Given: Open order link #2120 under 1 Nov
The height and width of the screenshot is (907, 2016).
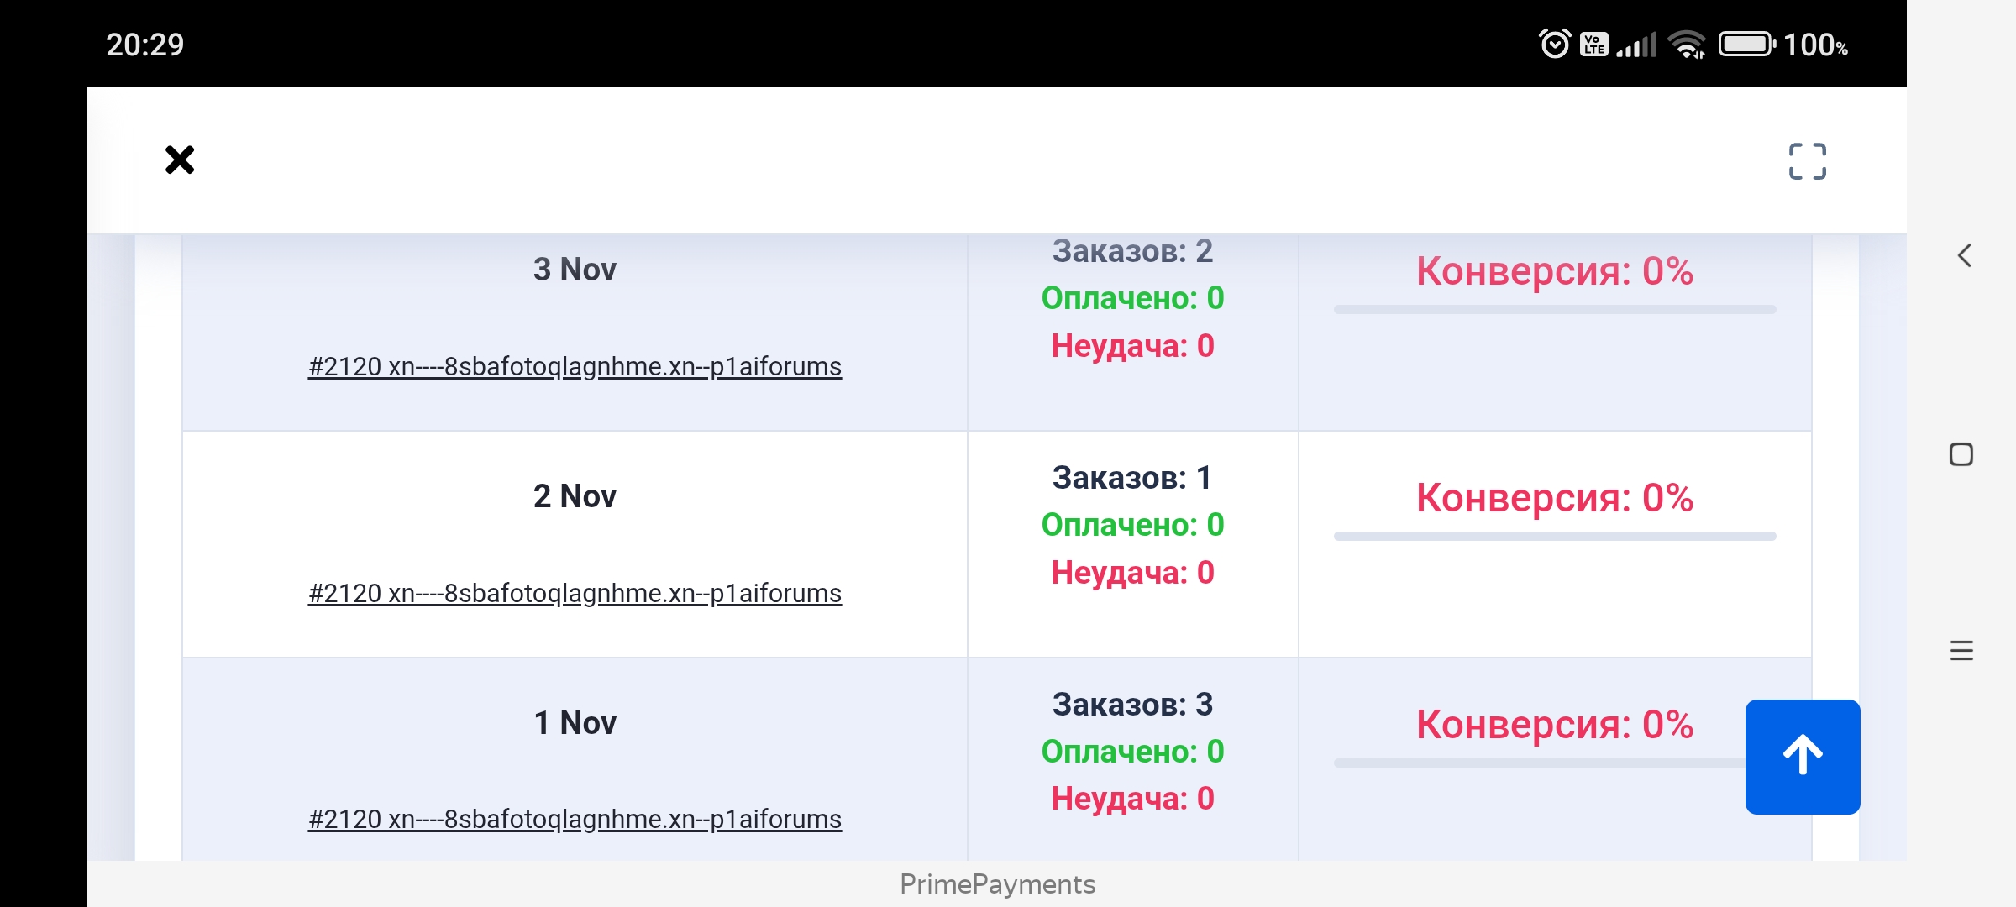Looking at the screenshot, I should coord(575,820).
